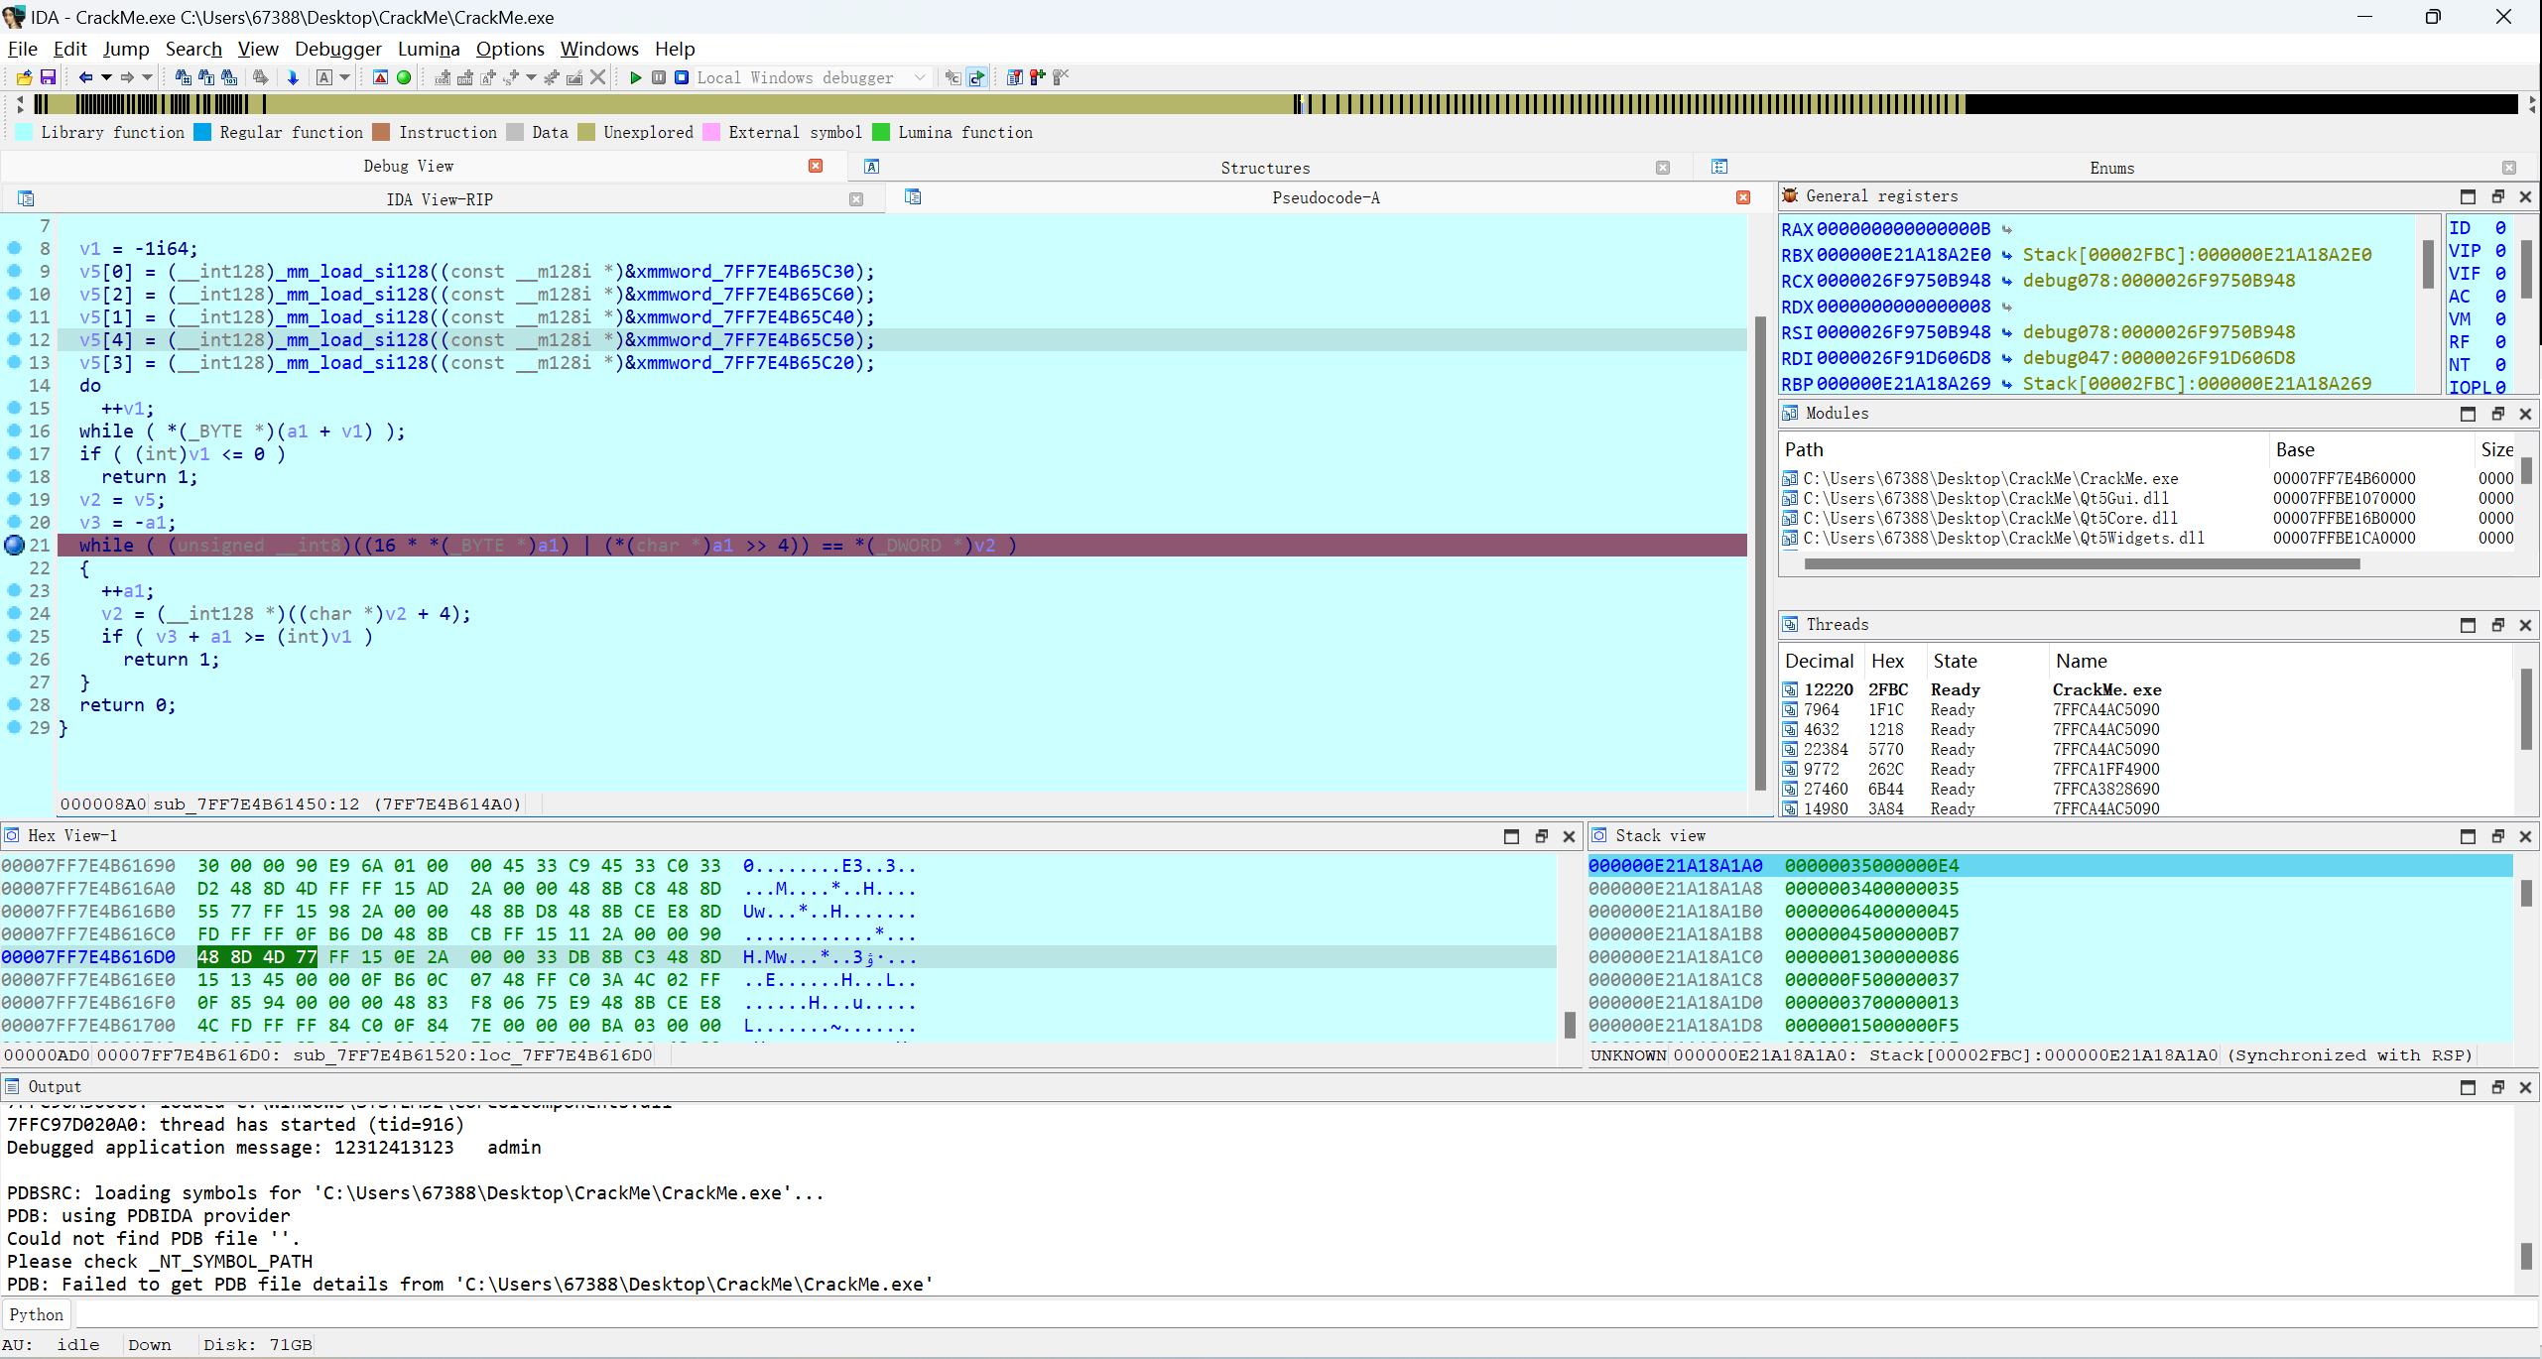Toggle the breakpoint dot on line 25
The height and width of the screenshot is (1359, 2542).
pos(15,636)
